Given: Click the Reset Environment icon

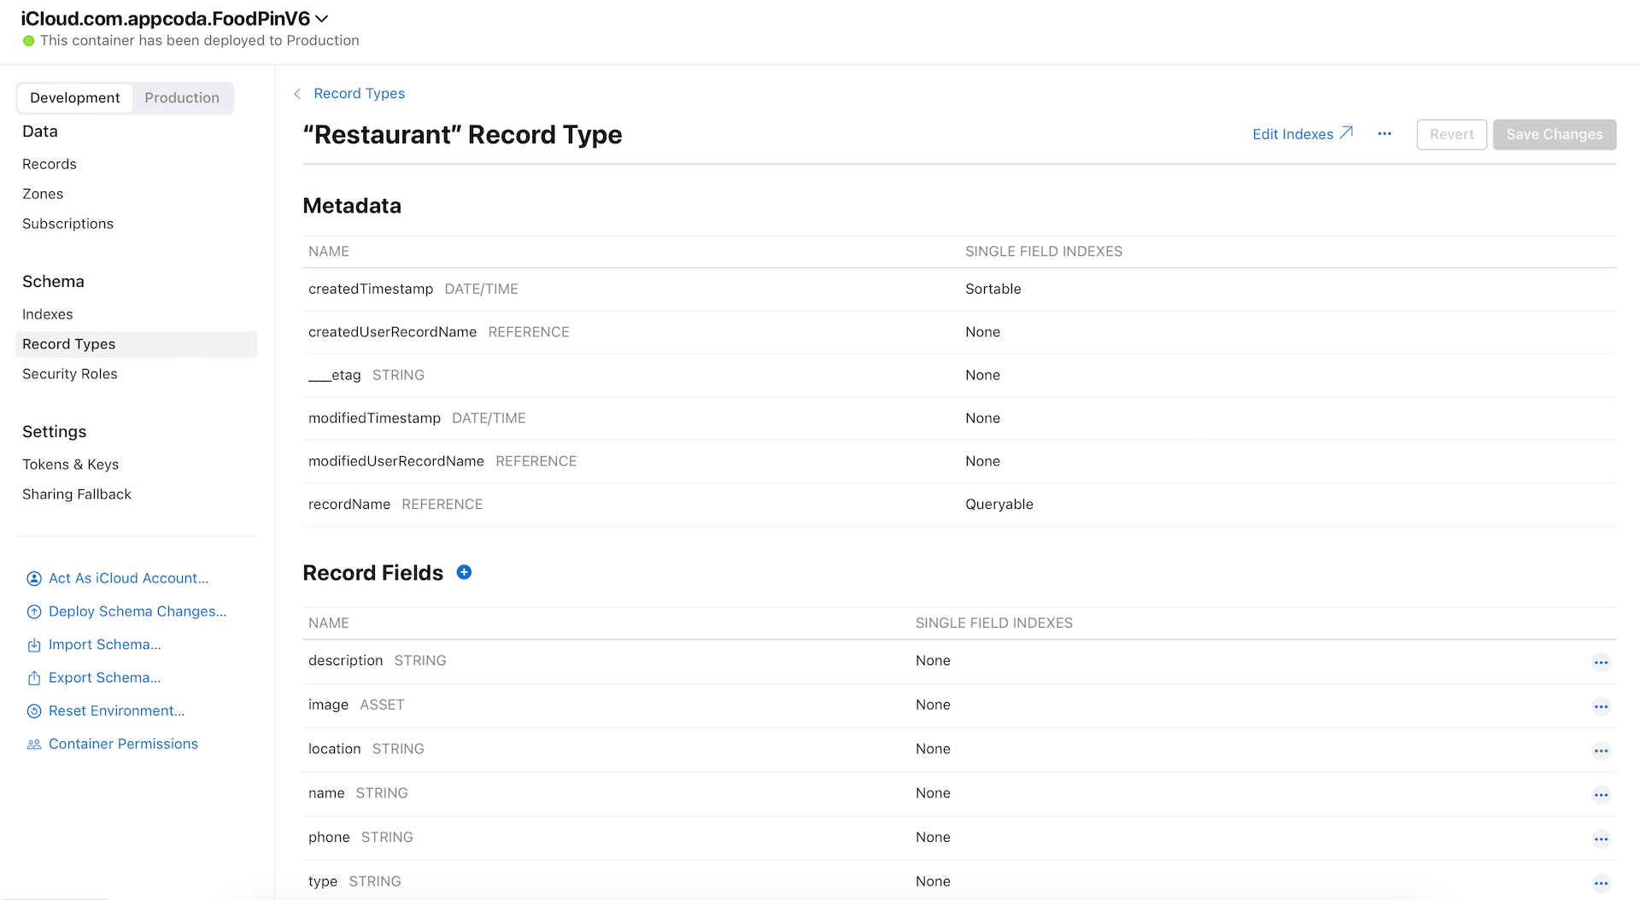Looking at the screenshot, I should (34, 711).
